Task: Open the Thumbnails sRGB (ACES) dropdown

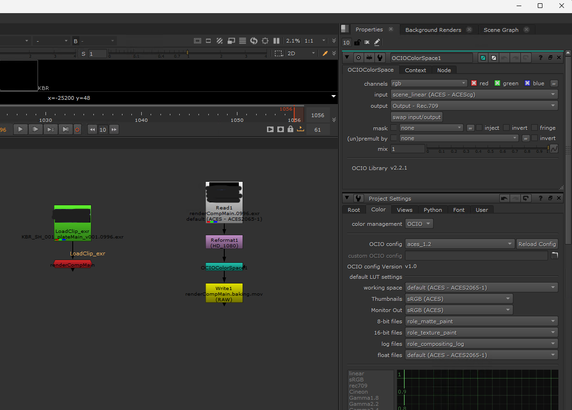Action: click(x=459, y=298)
